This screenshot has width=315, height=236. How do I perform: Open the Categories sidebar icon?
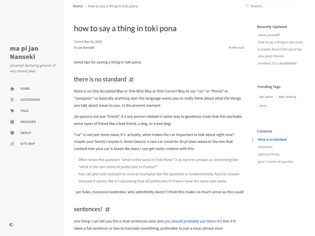pos(12,100)
